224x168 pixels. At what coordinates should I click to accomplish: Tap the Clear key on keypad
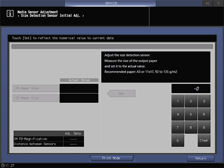click(204, 141)
